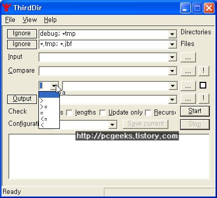Viewport: 217px width, 198px height.
Task: Expand the ignored directories dropdown
Action: pyautogui.click(x=172, y=34)
